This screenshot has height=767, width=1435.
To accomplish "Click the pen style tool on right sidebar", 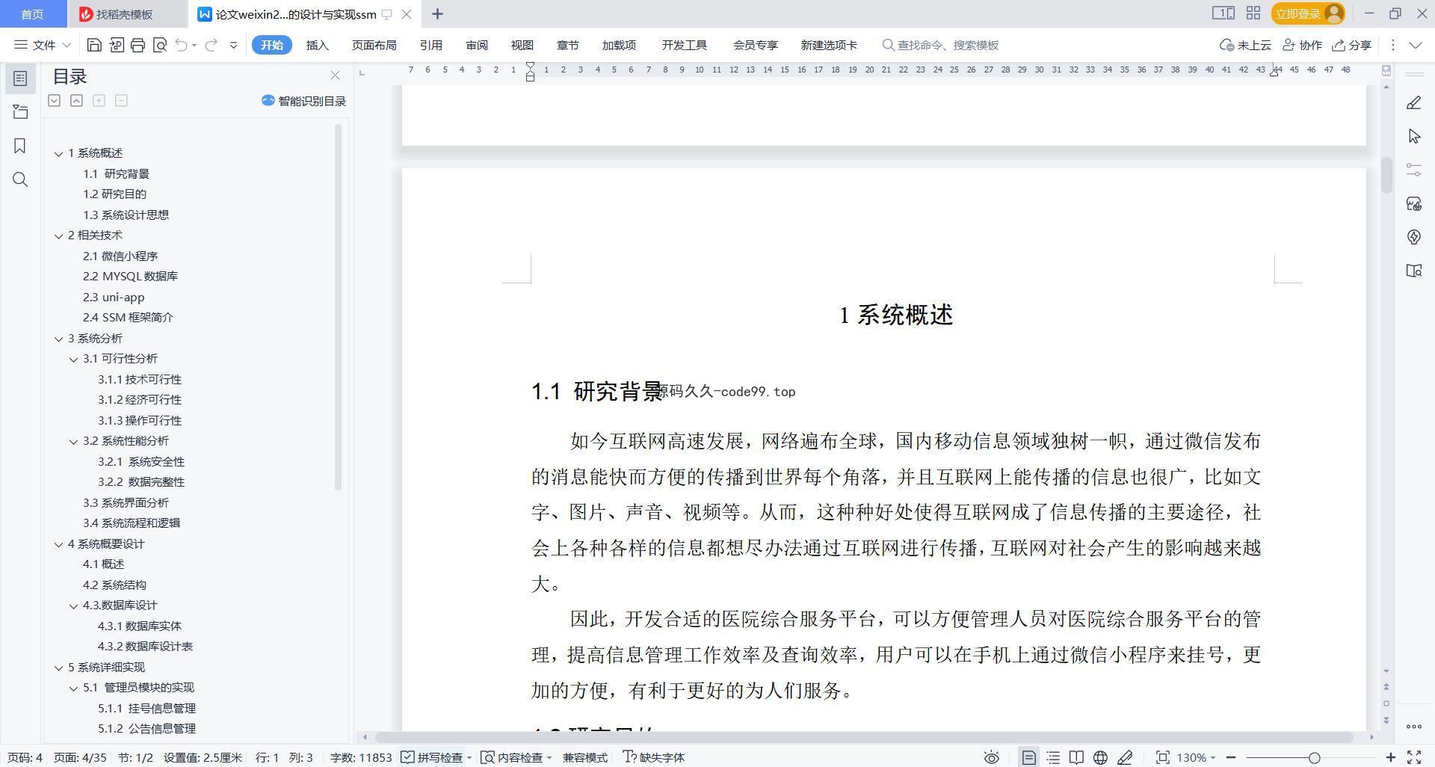I will (1413, 102).
